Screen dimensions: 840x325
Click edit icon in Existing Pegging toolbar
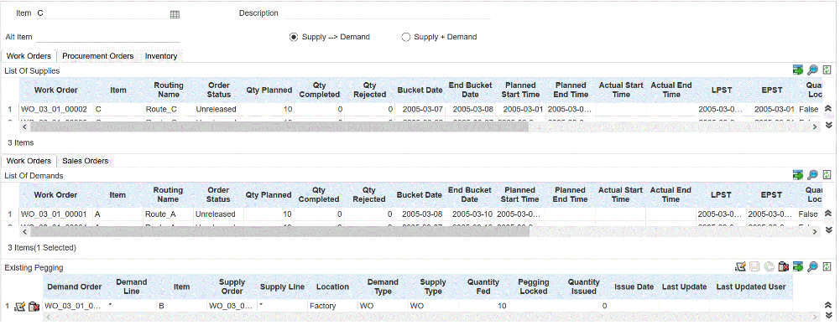point(740,266)
